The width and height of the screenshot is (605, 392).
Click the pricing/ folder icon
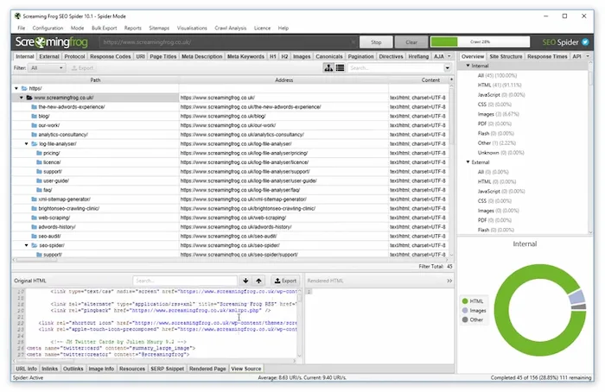(40, 153)
